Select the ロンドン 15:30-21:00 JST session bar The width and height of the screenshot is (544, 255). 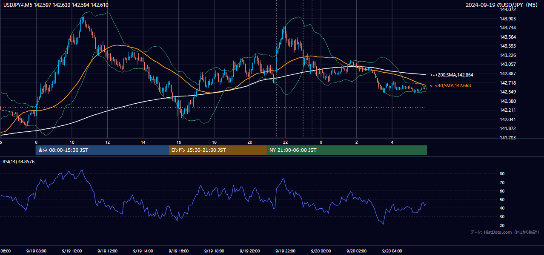click(218, 150)
